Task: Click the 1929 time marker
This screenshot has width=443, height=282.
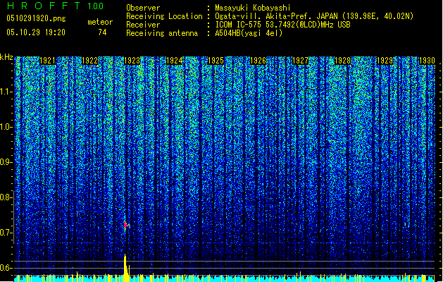Action: coord(385,61)
